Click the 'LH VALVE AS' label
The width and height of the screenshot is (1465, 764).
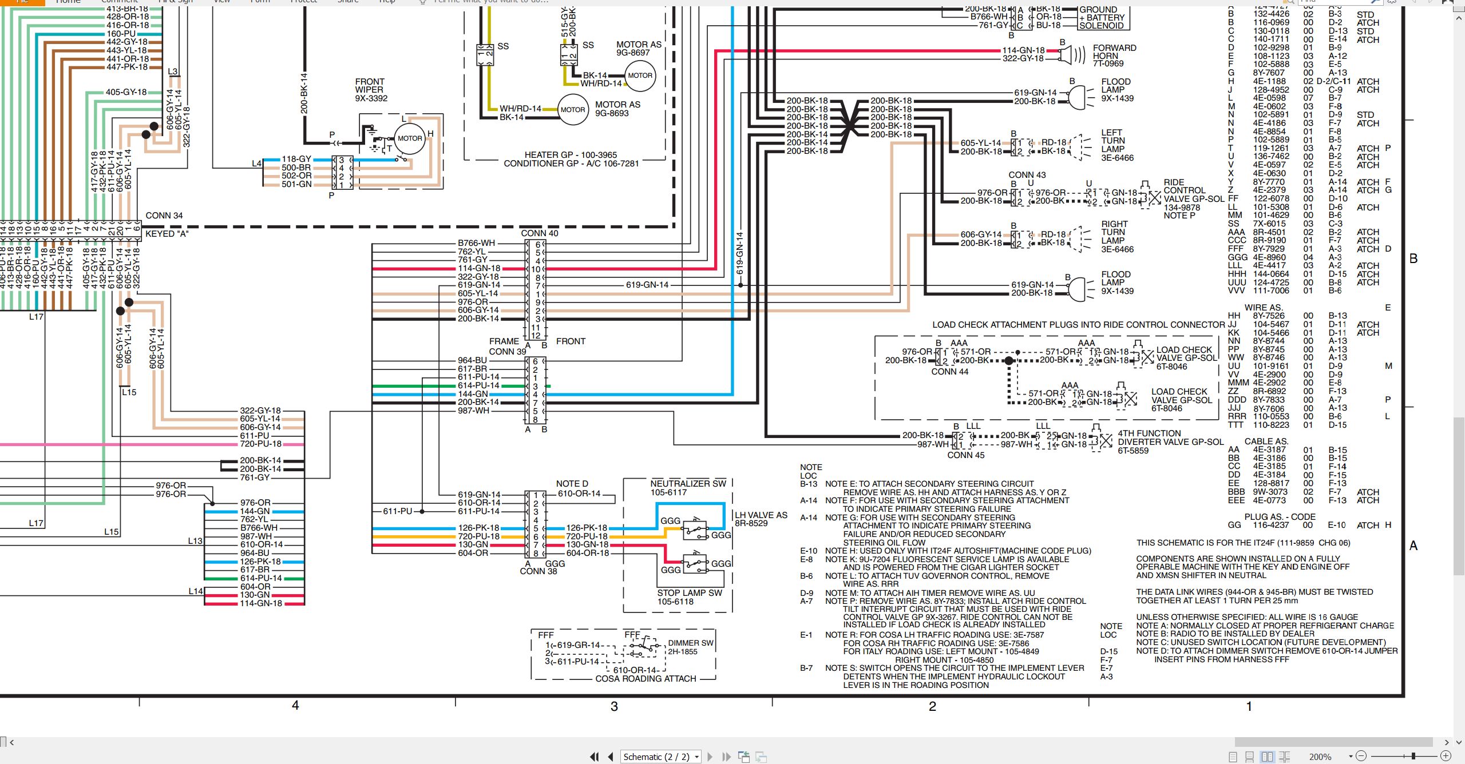pyautogui.click(x=761, y=515)
